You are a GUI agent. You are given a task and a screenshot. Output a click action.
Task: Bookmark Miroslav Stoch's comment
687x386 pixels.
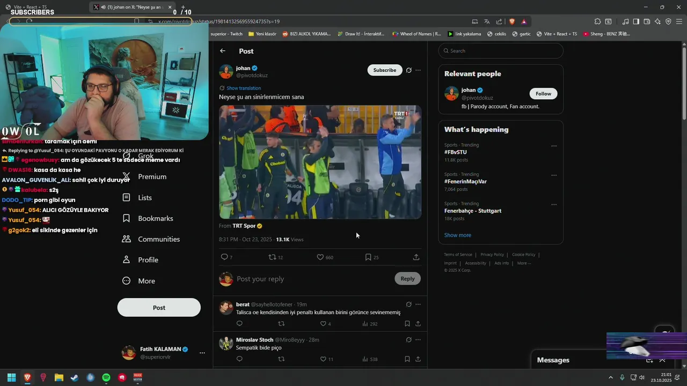click(x=407, y=359)
